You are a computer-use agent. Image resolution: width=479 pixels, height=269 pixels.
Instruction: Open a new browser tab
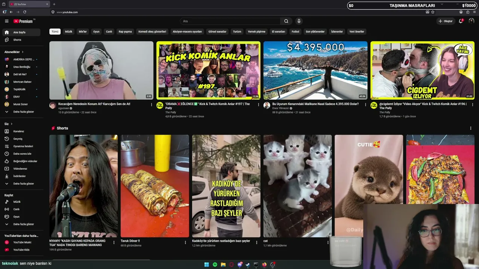click(x=54, y=4)
